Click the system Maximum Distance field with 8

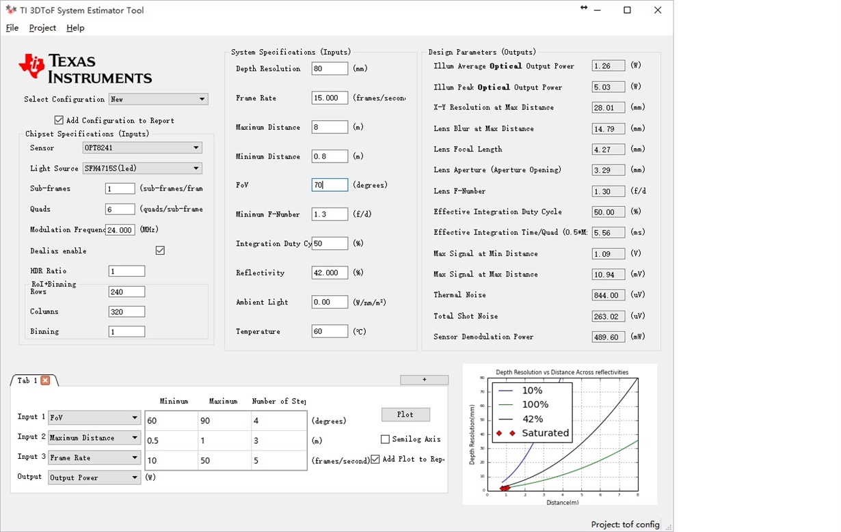(330, 127)
